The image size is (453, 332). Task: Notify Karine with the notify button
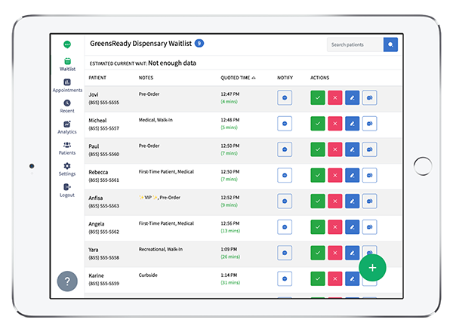point(285,278)
